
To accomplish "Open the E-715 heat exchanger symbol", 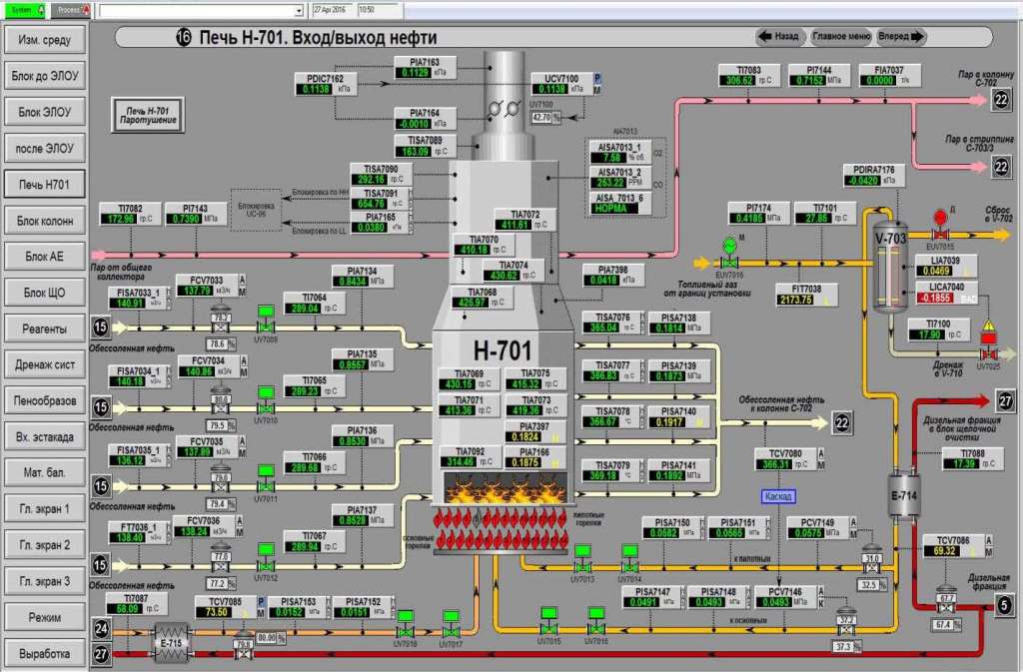I will [172, 642].
